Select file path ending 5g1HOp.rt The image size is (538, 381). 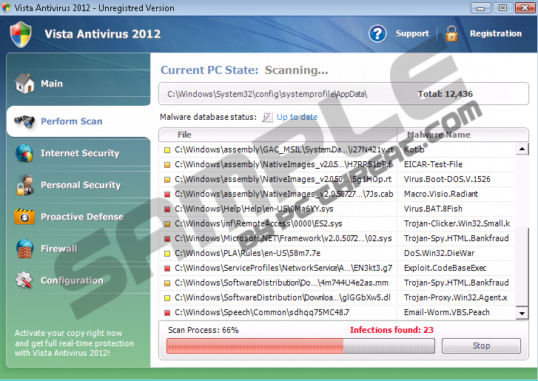pyautogui.click(x=283, y=179)
